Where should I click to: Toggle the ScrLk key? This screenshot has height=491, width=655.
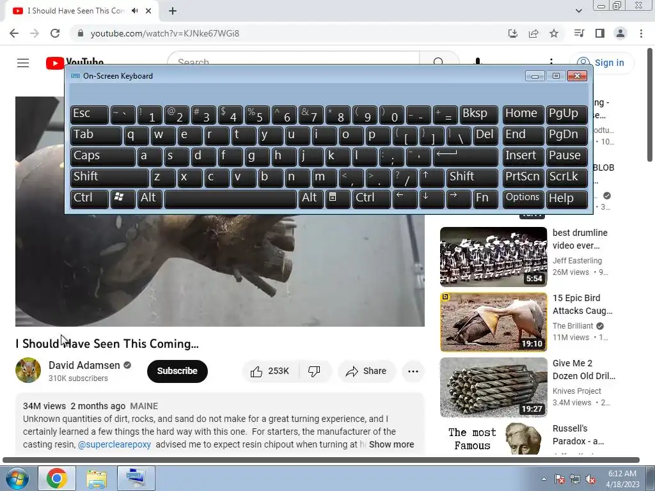pos(567,178)
